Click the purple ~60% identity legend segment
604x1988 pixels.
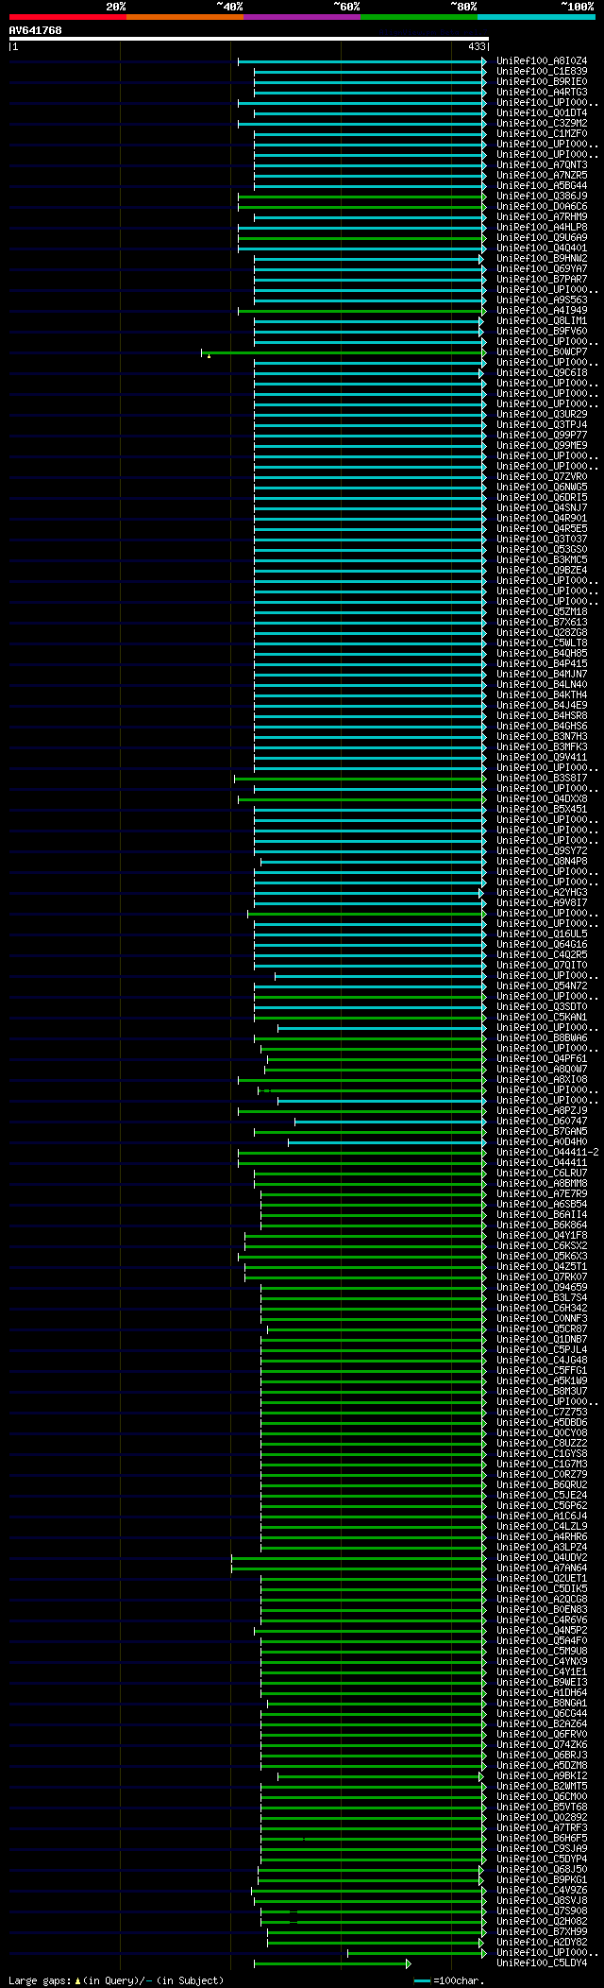[x=301, y=16]
